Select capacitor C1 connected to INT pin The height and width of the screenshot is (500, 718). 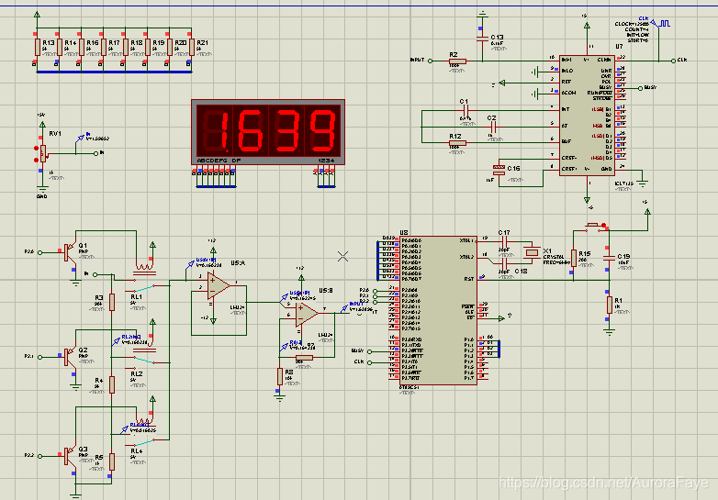coord(466,110)
